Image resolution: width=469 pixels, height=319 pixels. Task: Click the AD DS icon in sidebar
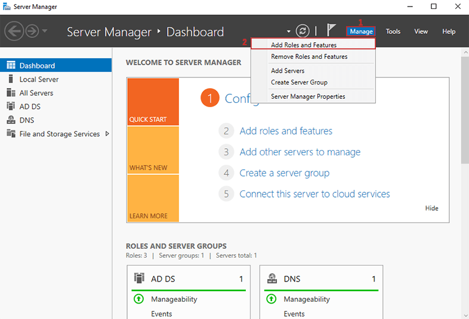11,106
